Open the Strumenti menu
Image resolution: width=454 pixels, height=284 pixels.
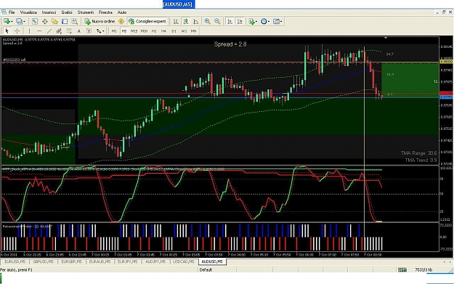click(86, 12)
